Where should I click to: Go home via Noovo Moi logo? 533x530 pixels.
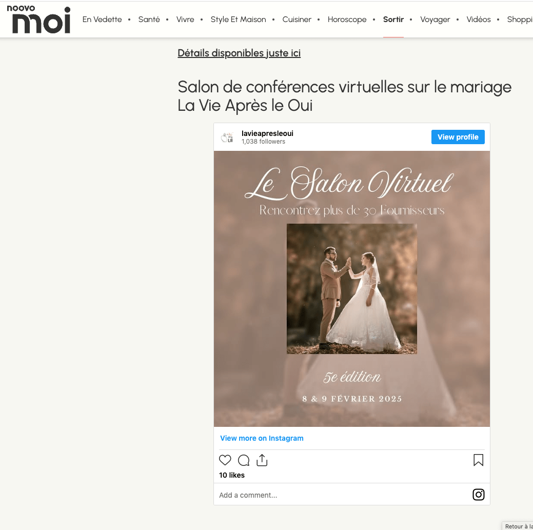click(38, 19)
